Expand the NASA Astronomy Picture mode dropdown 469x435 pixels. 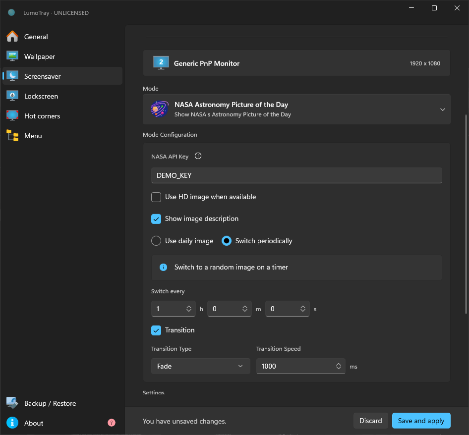coord(296,109)
